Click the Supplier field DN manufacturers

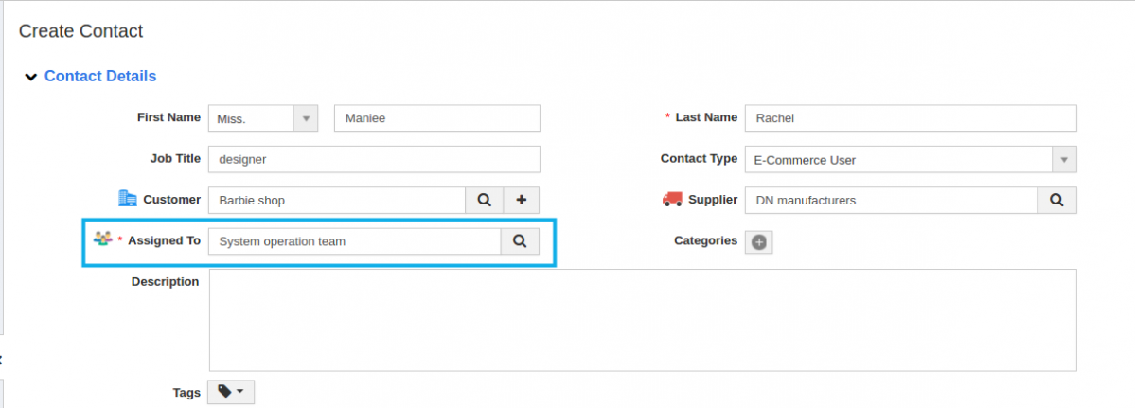(891, 201)
